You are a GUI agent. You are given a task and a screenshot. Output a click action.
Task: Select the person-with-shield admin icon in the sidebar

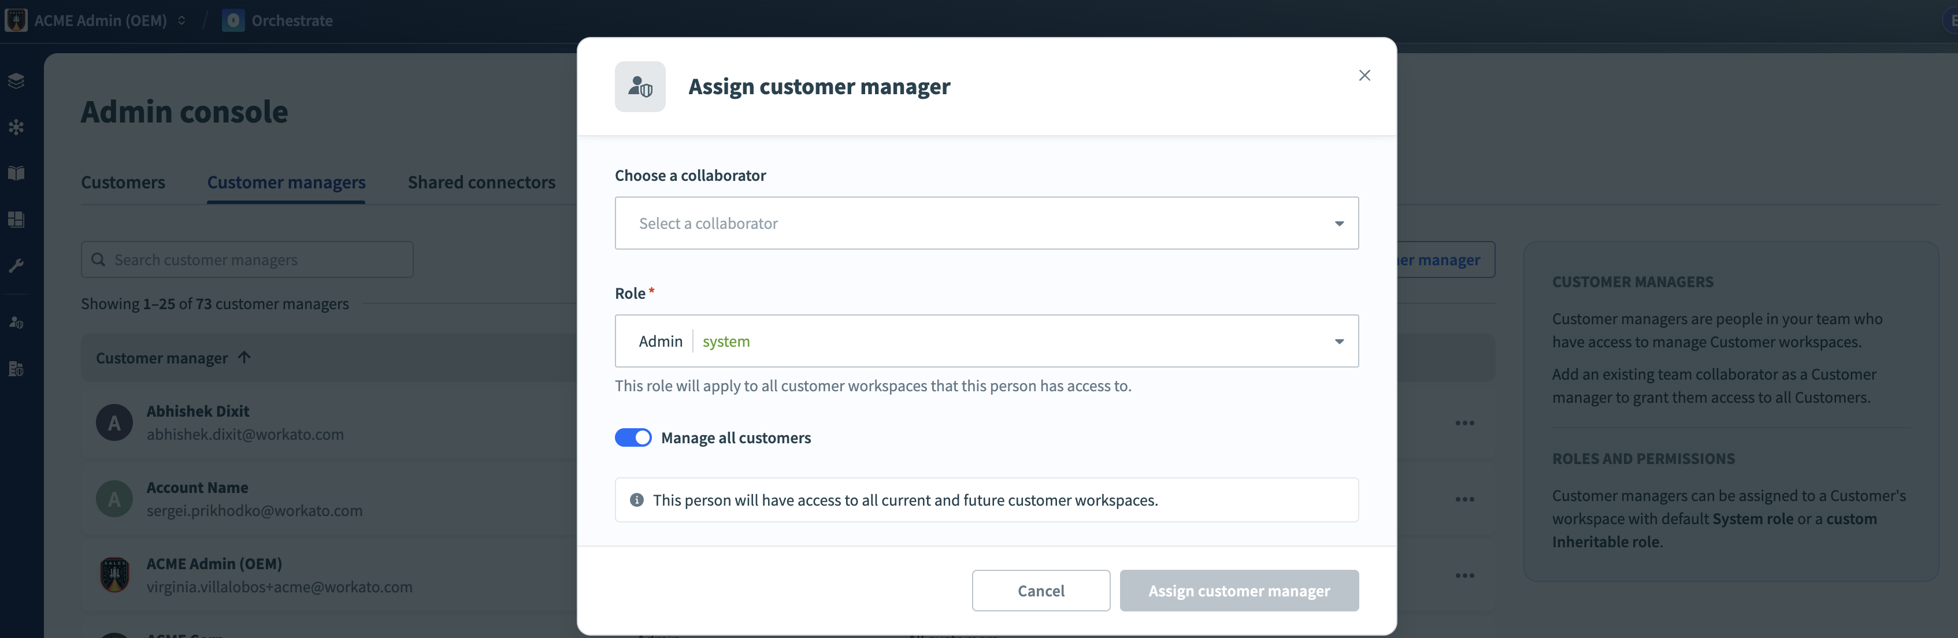point(16,322)
